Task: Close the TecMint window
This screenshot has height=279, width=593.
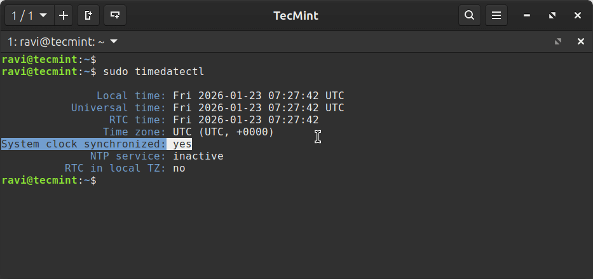Action: tap(578, 15)
